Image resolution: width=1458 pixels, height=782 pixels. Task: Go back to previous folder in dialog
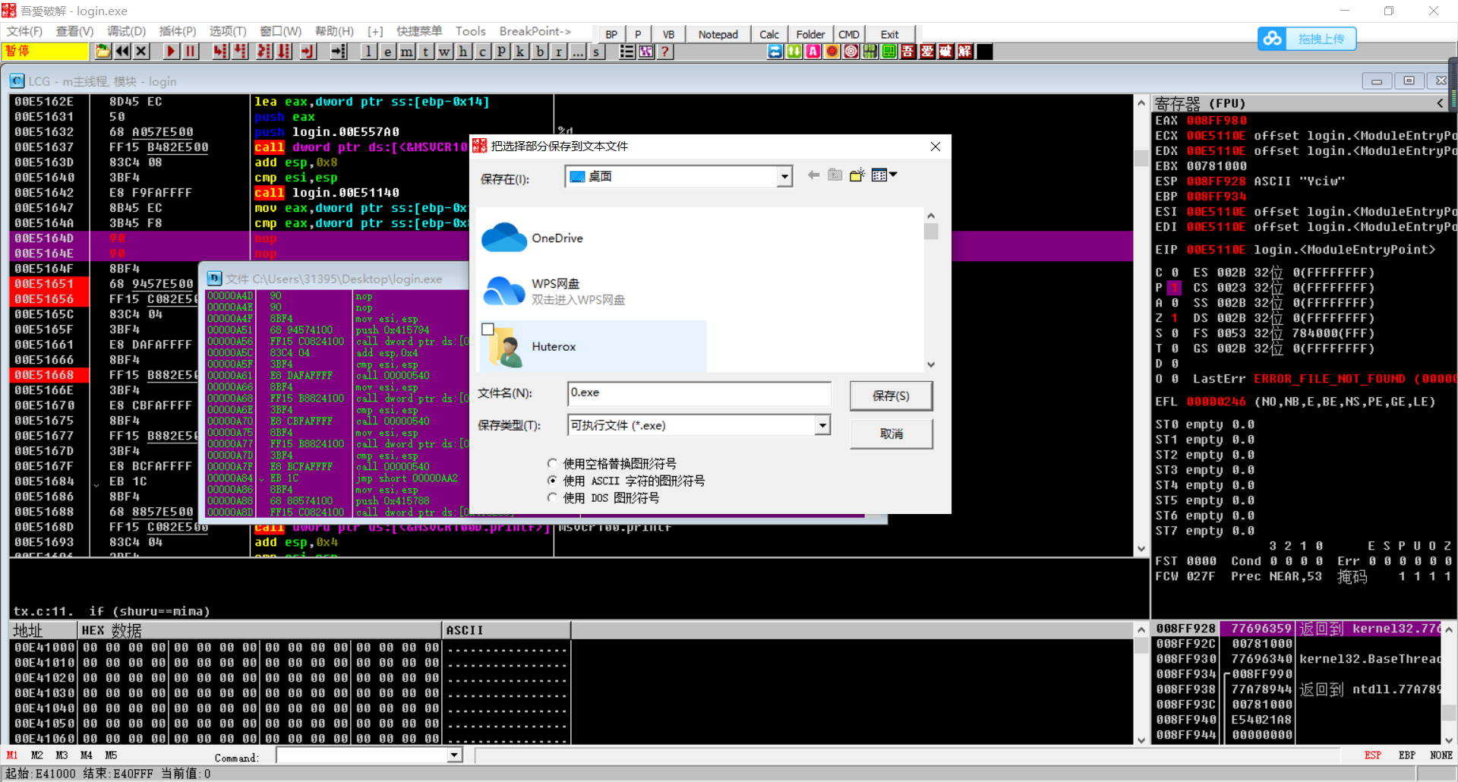coord(813,175)
